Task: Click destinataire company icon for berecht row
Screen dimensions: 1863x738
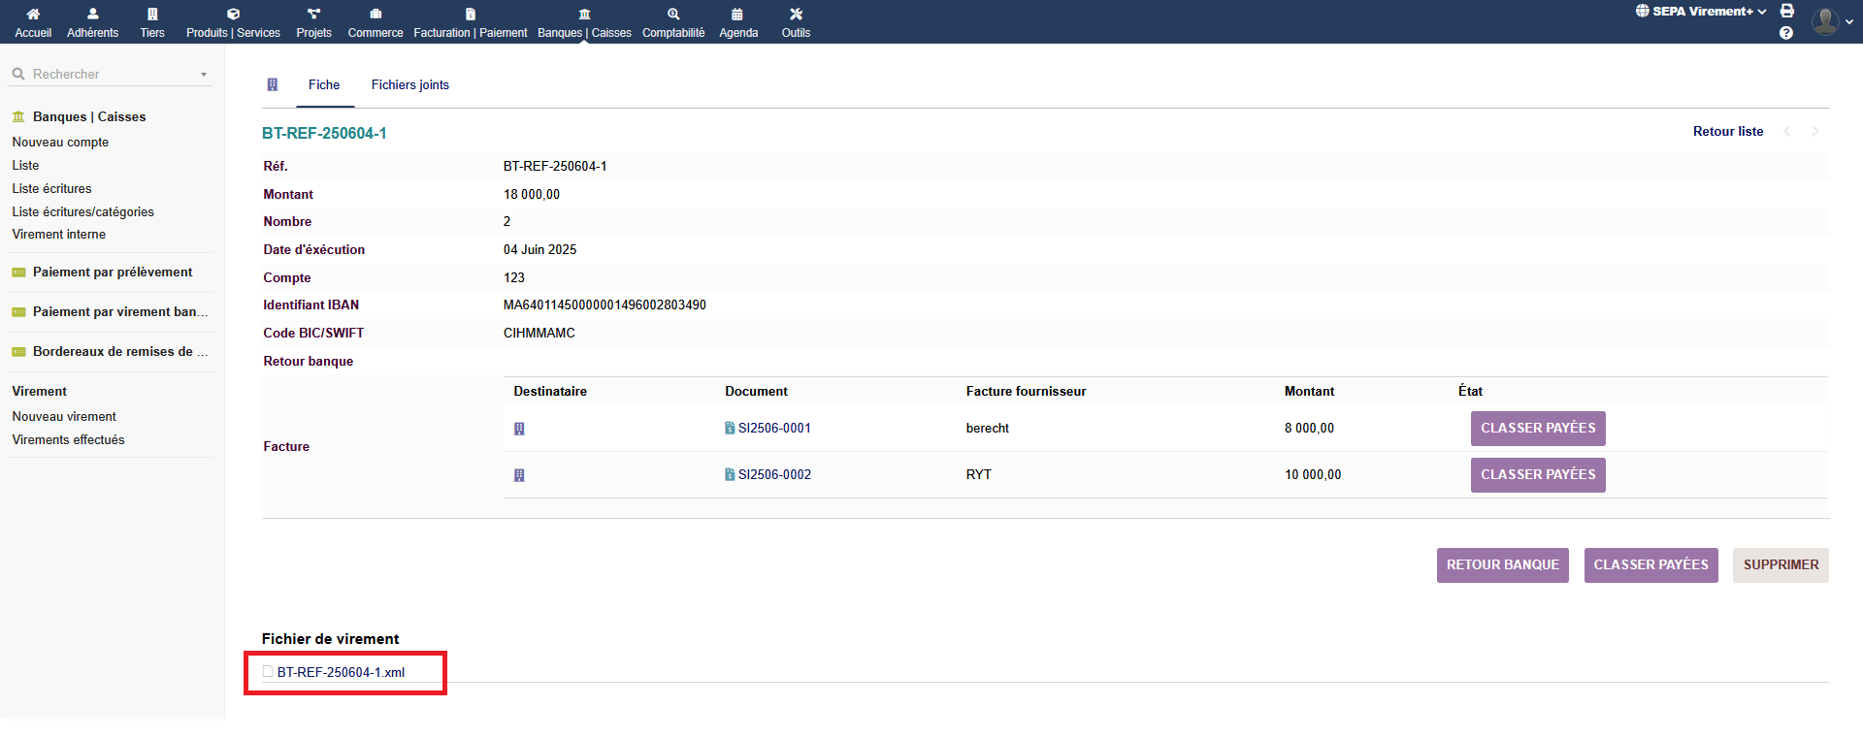Action: 519,429
